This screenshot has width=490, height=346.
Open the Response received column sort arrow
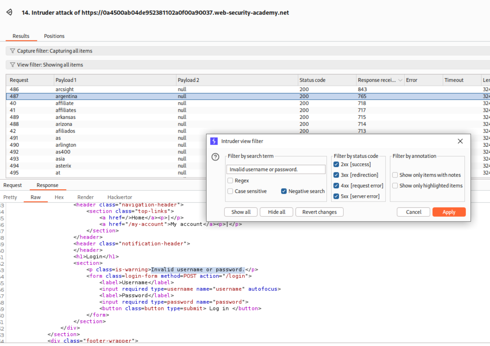(400, 80)
